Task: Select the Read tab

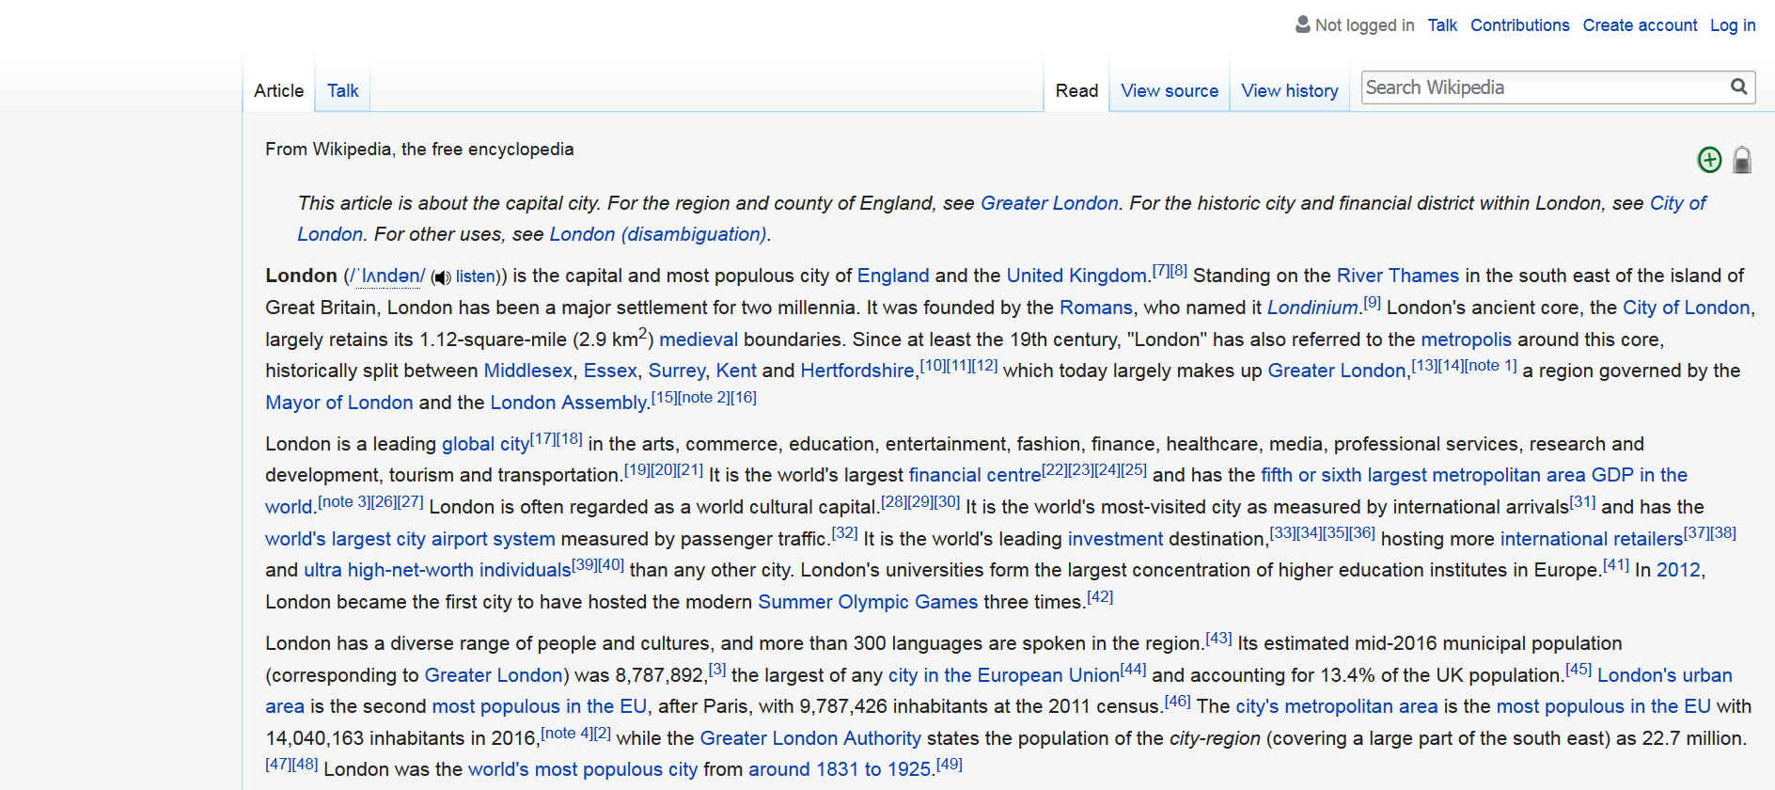Action: [1076, 91]
